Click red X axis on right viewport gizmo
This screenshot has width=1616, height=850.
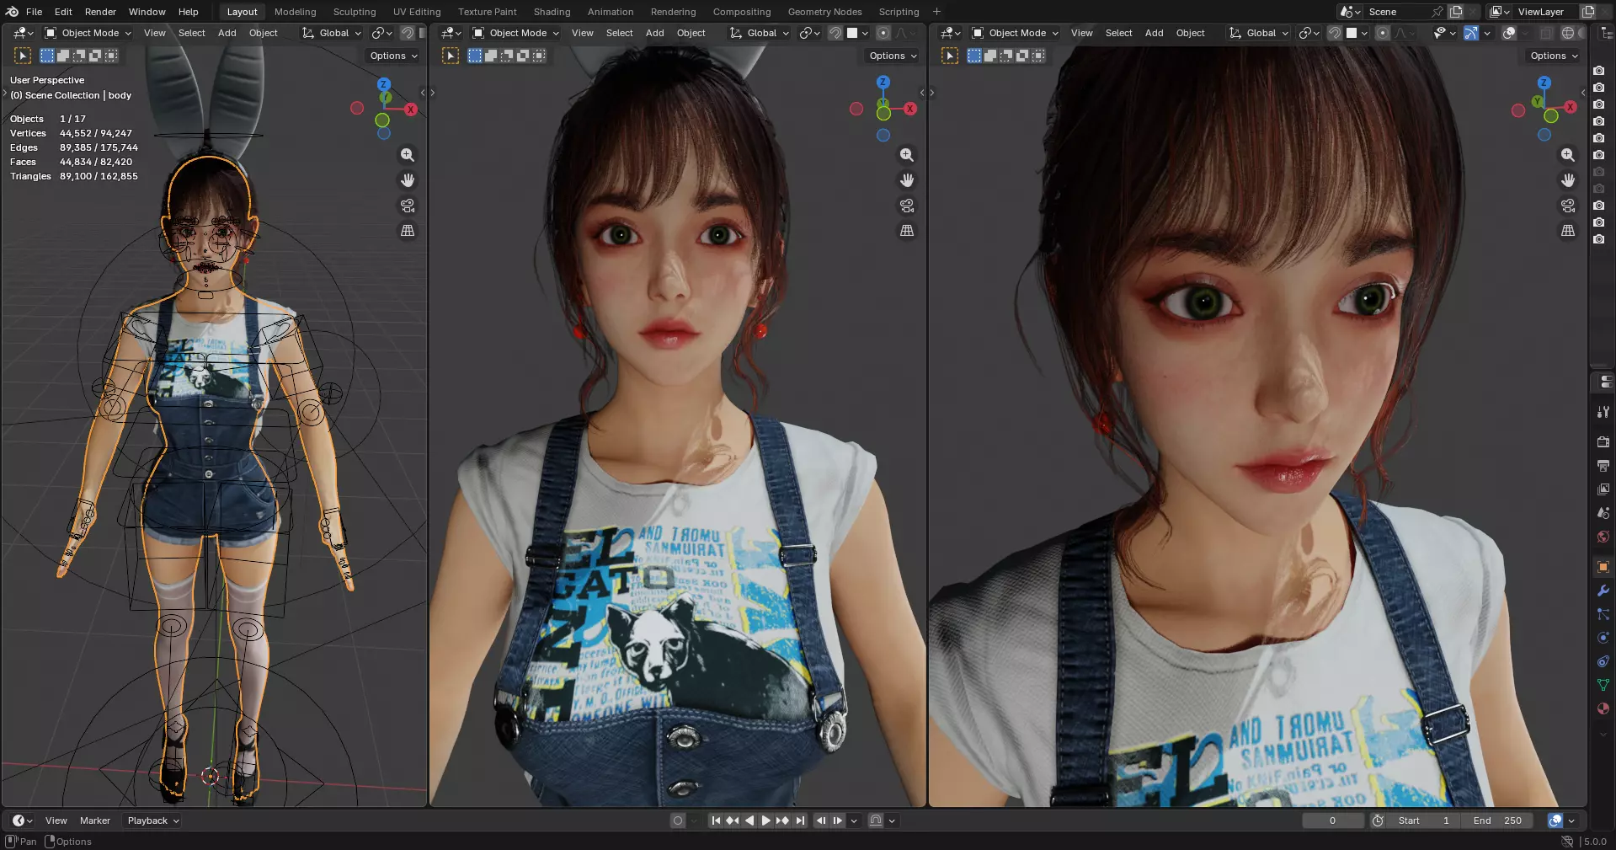pyautogui.click(x=1571, y=107)
